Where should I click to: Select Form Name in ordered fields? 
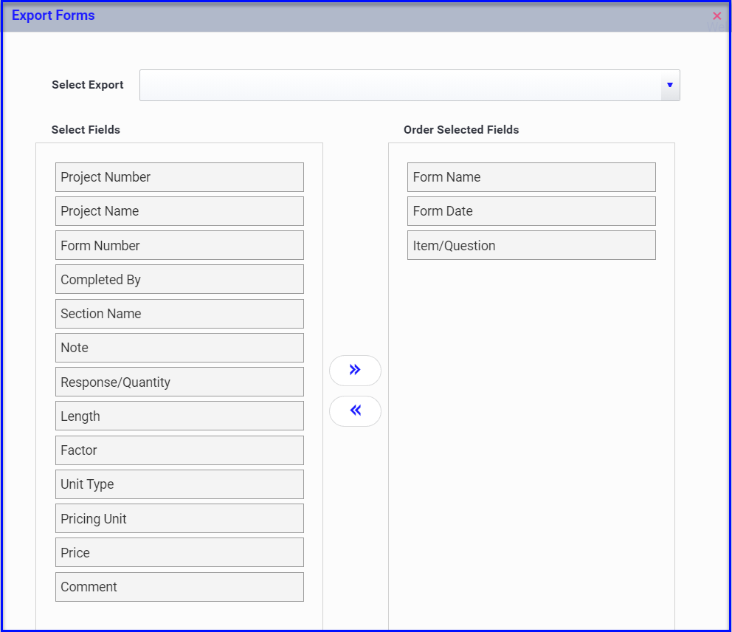point(531,177)
